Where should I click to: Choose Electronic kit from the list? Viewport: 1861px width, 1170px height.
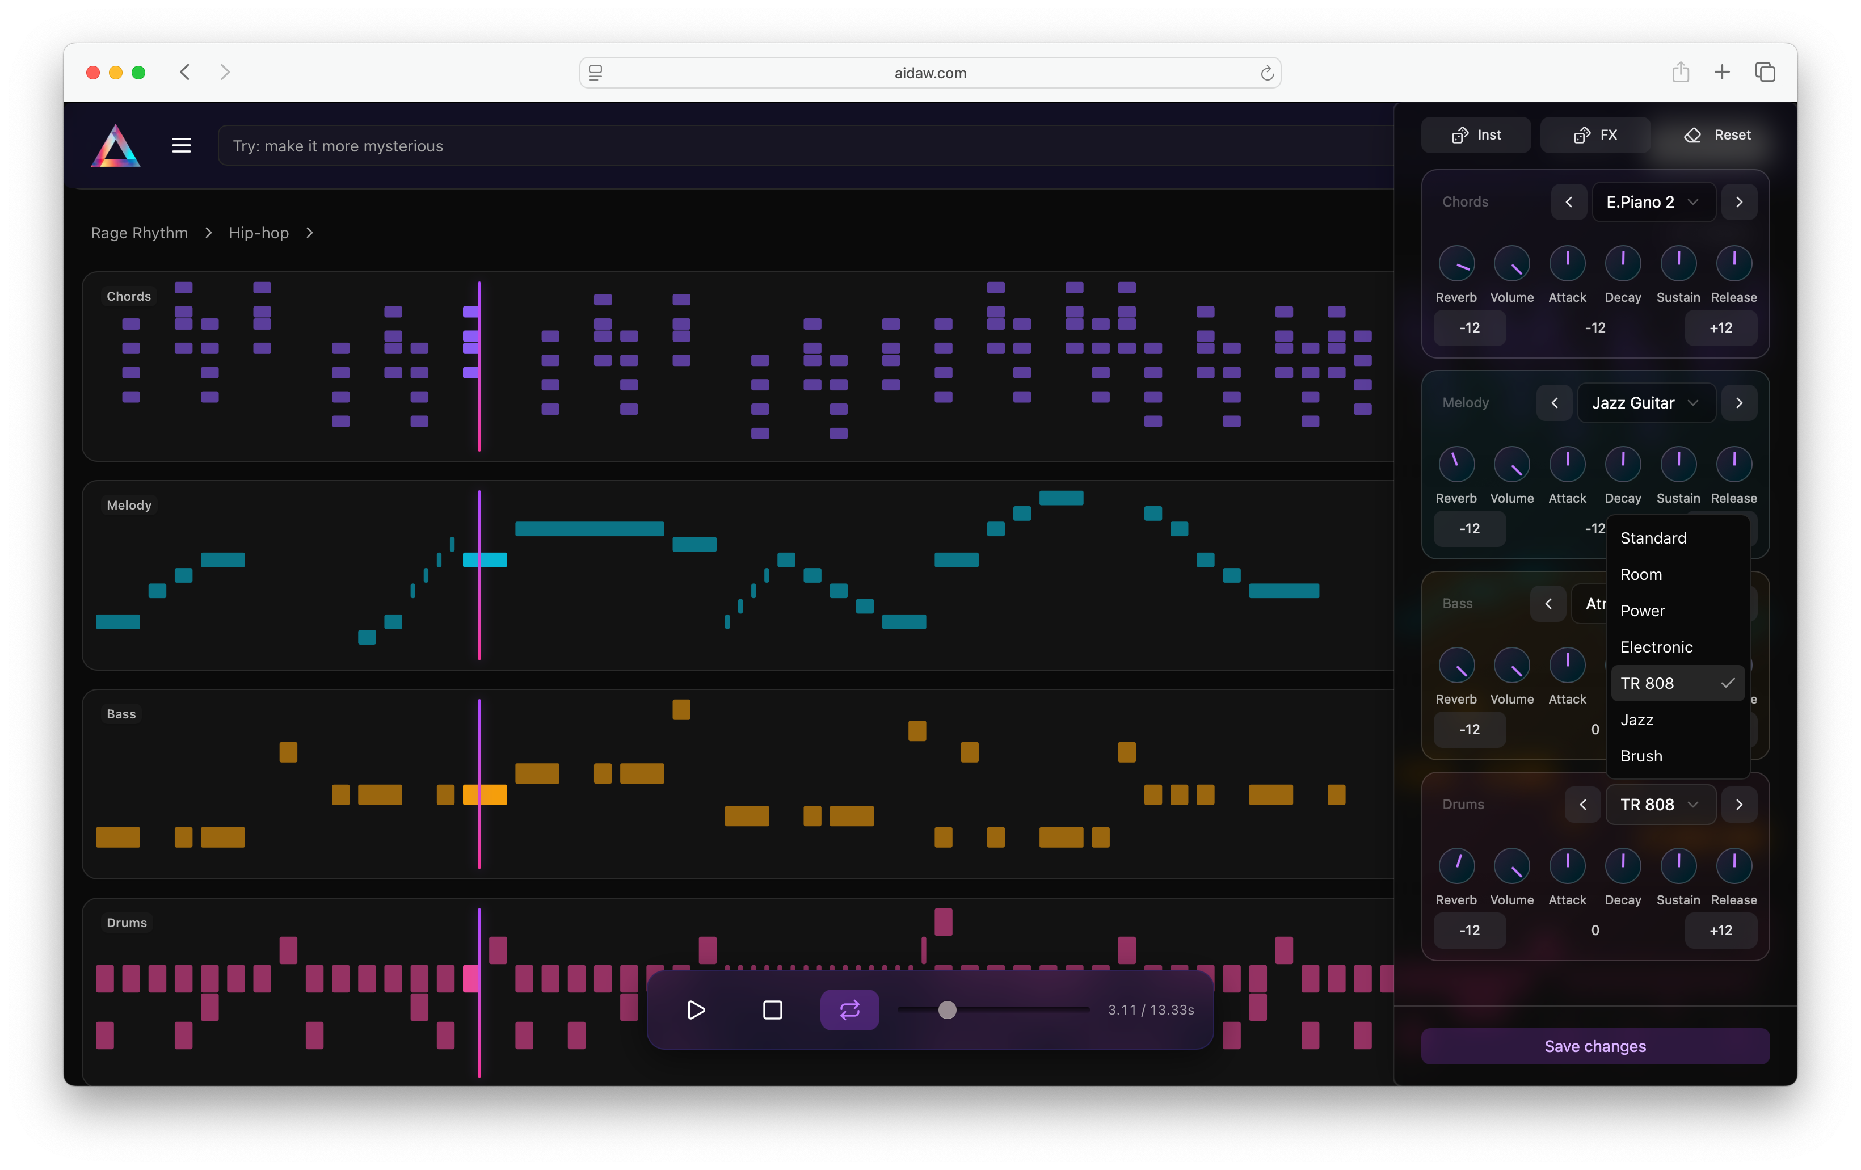click(1656, 647)
